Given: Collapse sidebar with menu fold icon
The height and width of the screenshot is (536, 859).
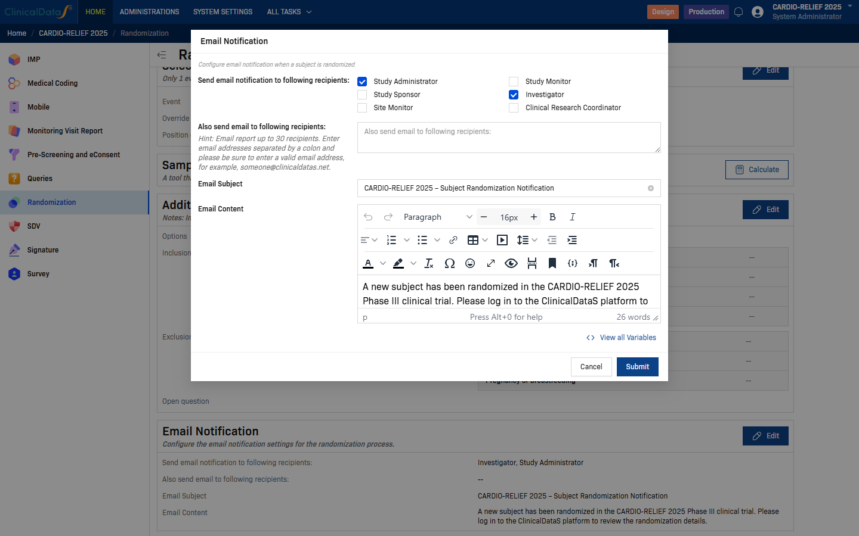Looking at the screenshot, I should 162,55.
